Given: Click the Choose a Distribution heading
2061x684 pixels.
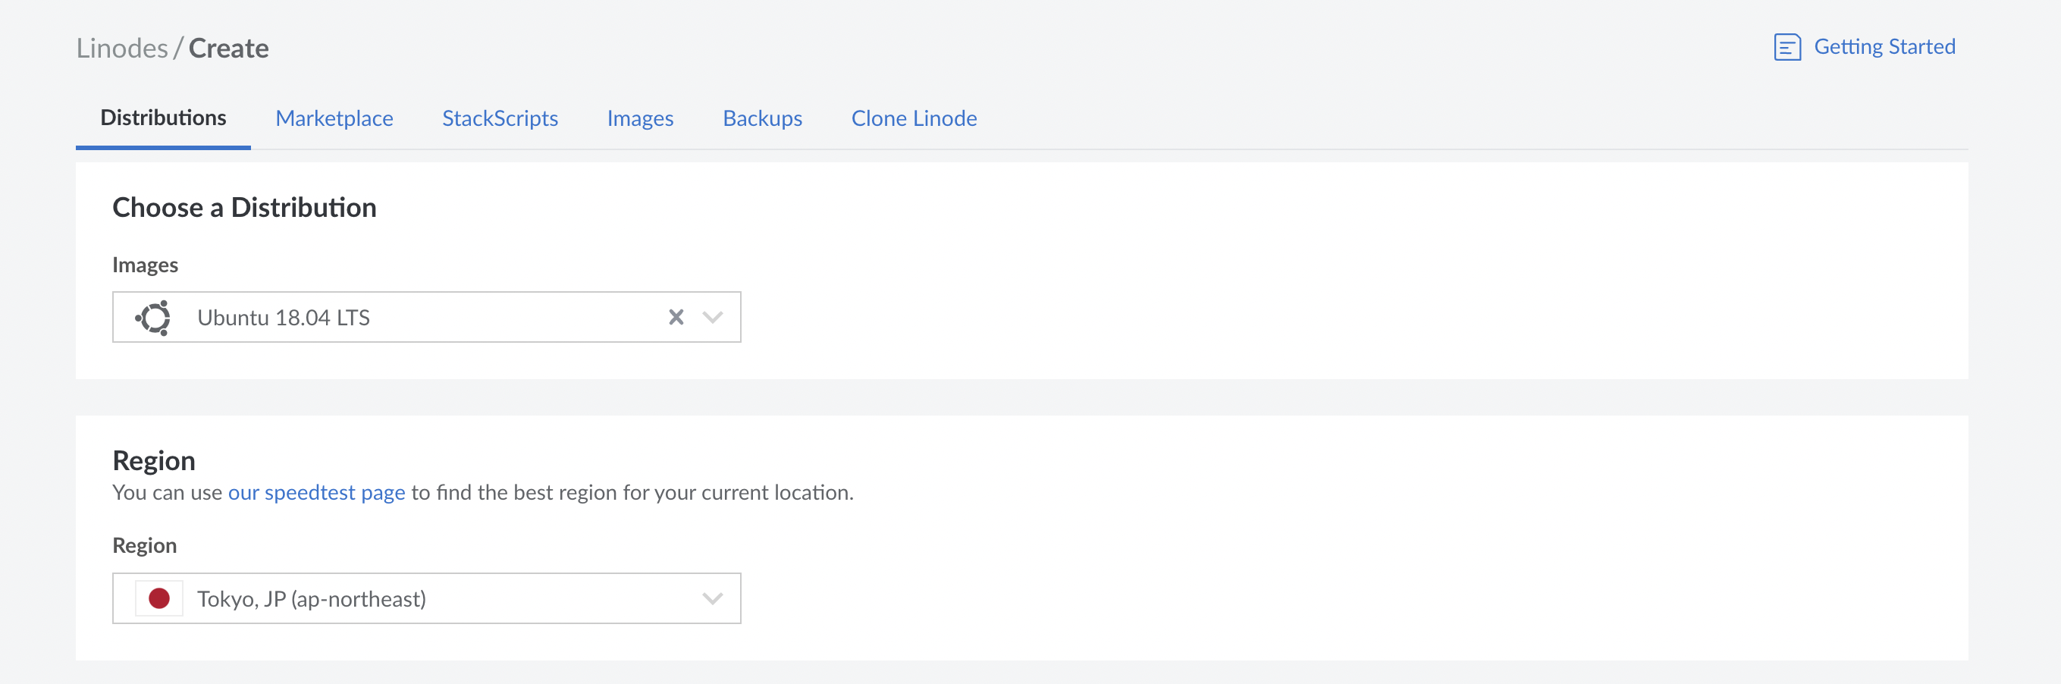Looking at the screenshot, I should (244, 208).
